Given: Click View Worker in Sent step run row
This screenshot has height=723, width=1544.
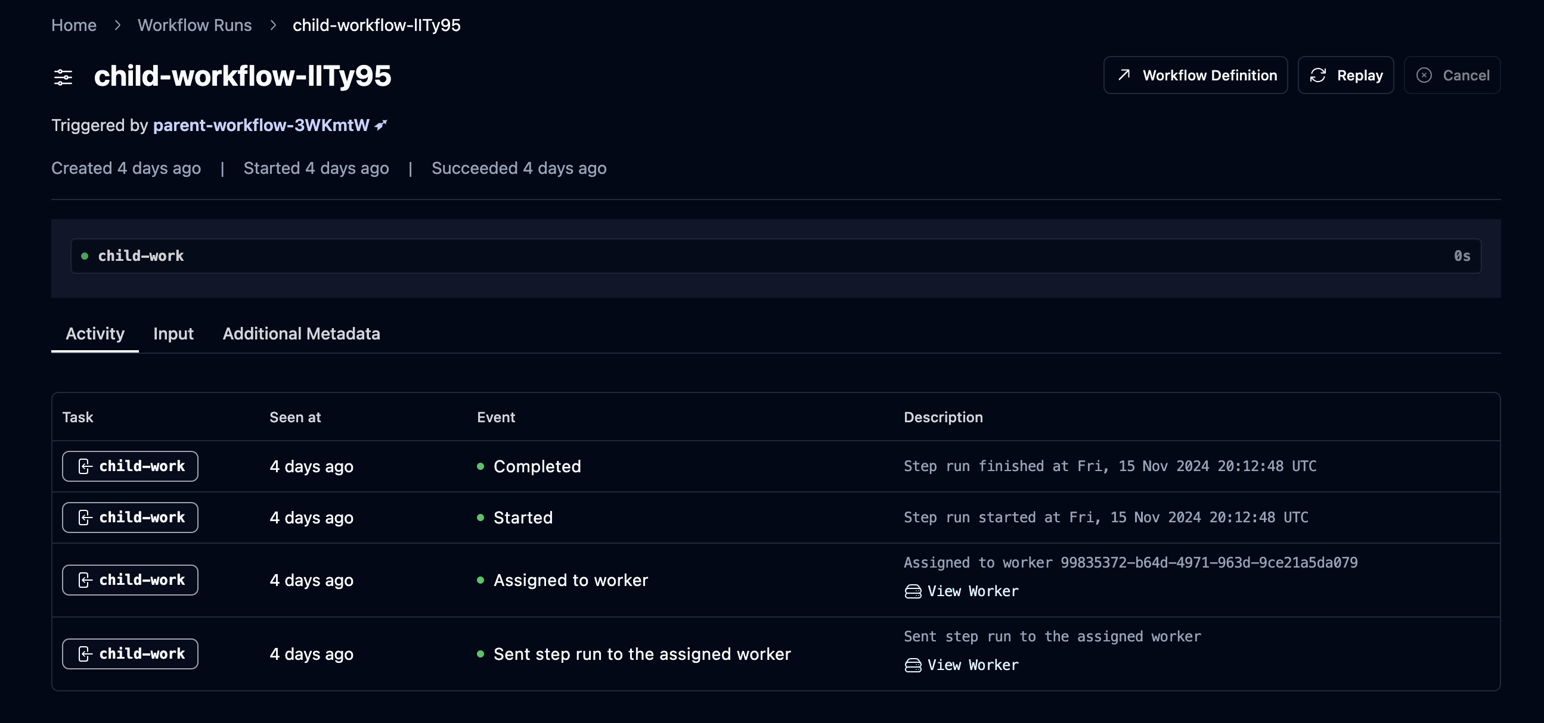Looking at the screenshot, I should click(x=972, y=665).
